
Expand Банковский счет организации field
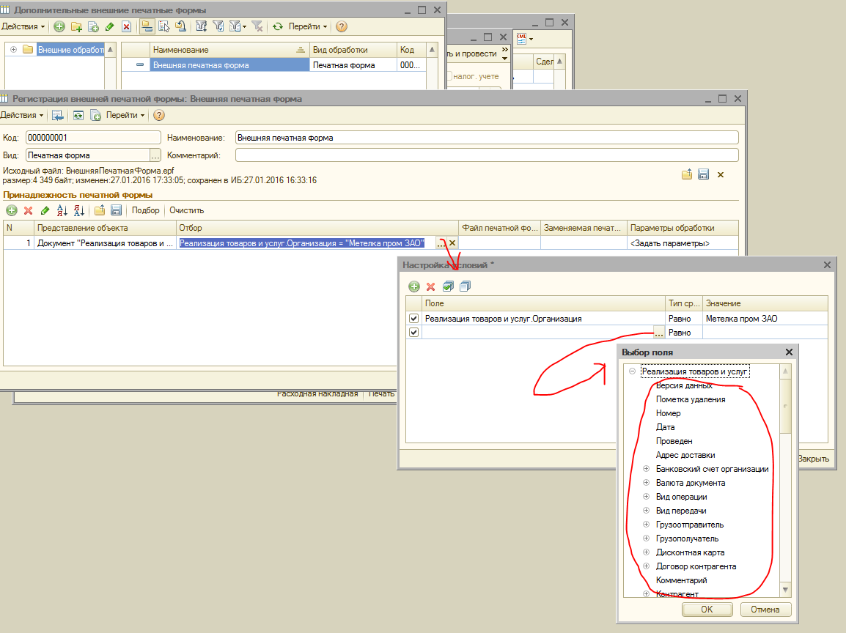pyautogui.click(x=647, y=469)
